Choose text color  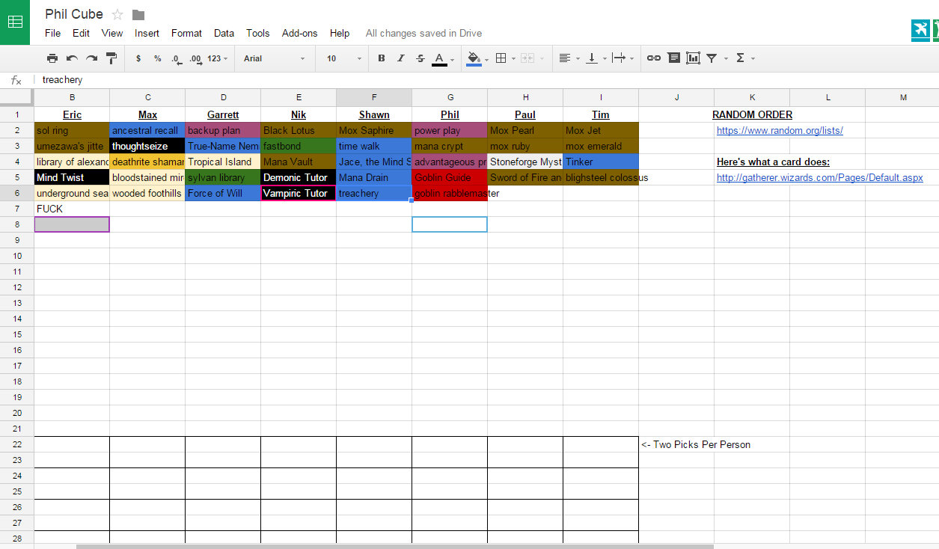click(x=439, y=58)
